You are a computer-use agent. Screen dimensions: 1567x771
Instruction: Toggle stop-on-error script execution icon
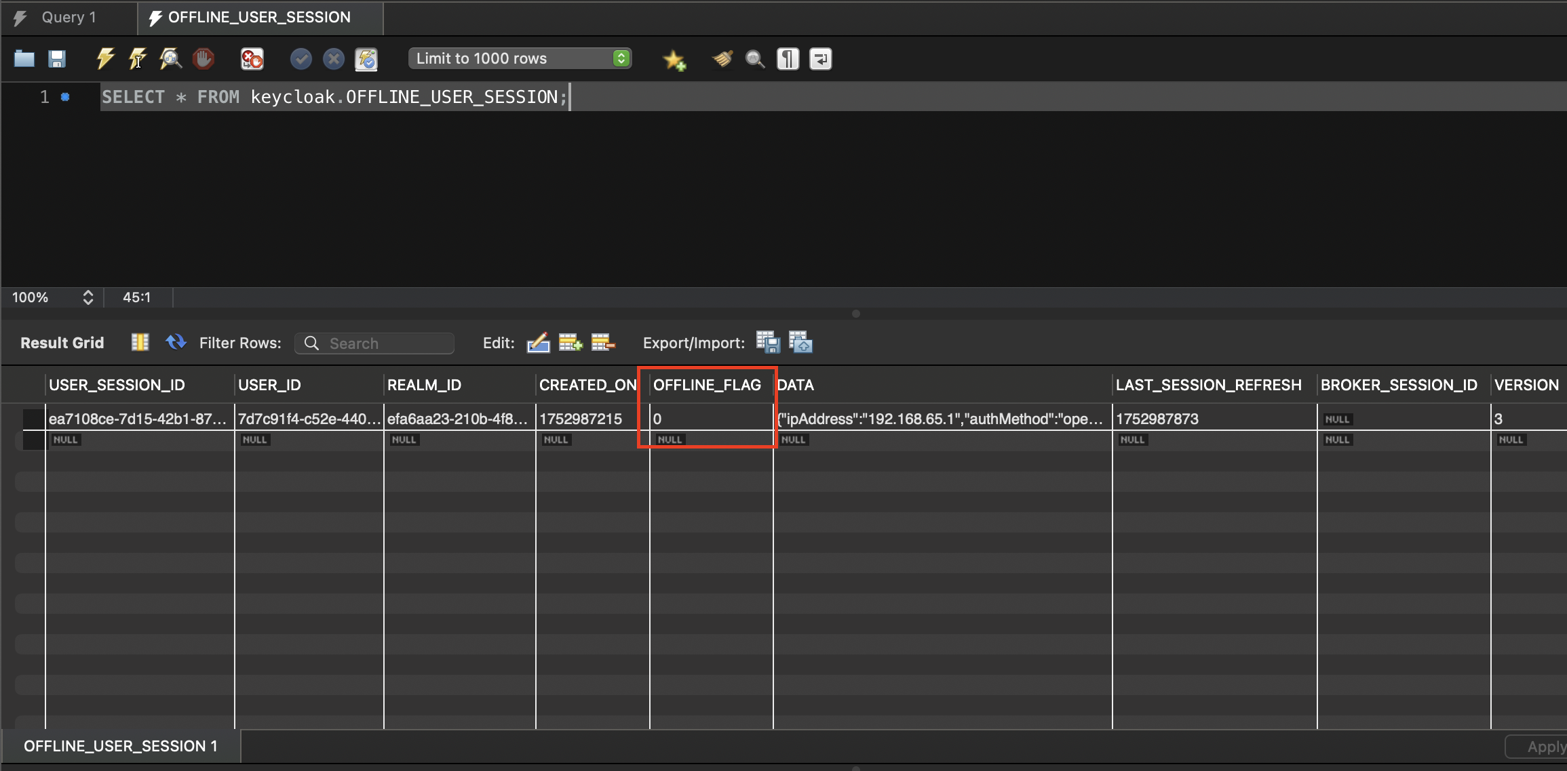pyautogui.click(x=252, y=59)
